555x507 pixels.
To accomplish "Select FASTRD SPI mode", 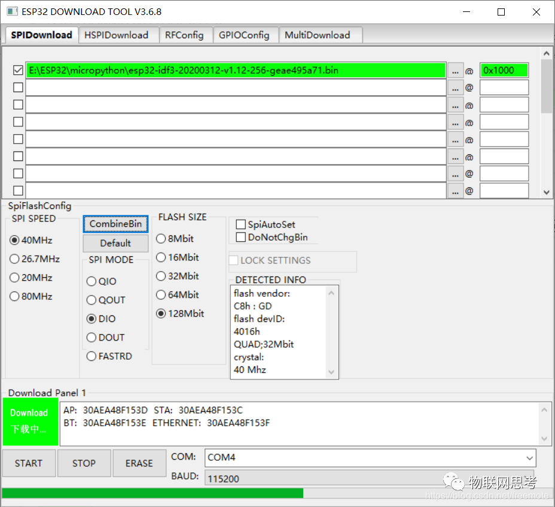I will coord(109,356).
